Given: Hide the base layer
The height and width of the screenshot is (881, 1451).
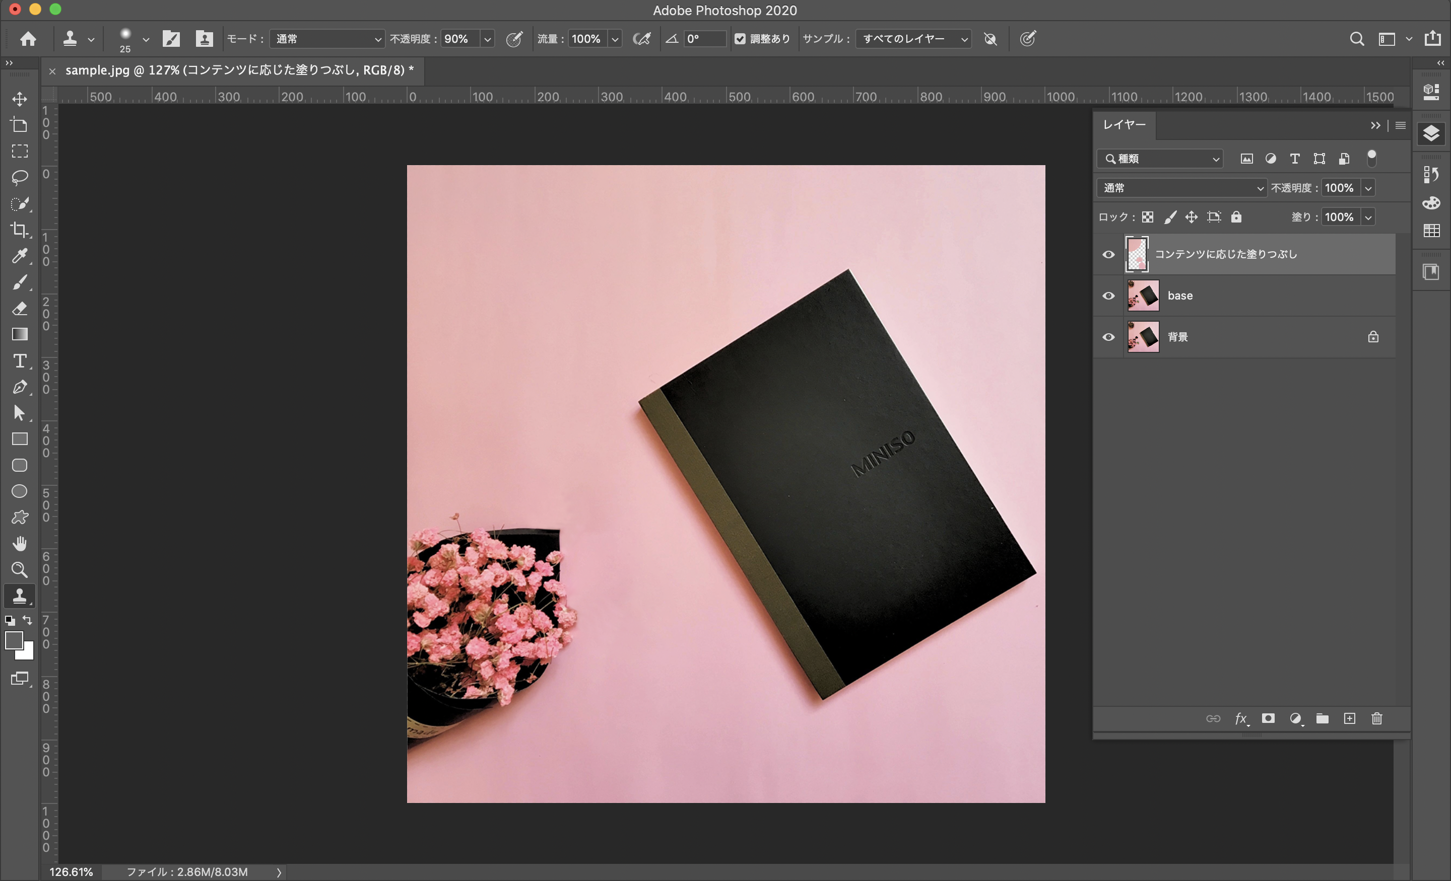Looking at the screenshot, I should 1108,296.
